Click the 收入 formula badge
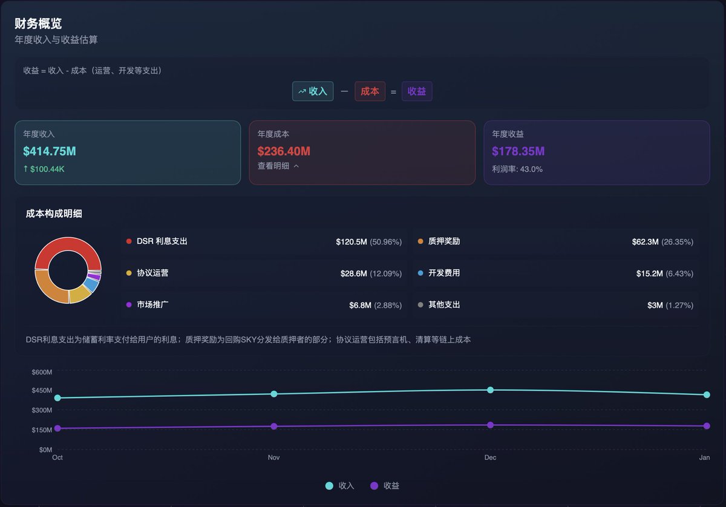Image resolution: width=726 pixels, height=507 pixels. point(313,91)
